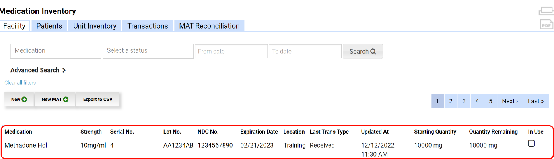Click the PDF export icon
The width and height of the screenshot is (554, 159).
click(x=546, y=25)
